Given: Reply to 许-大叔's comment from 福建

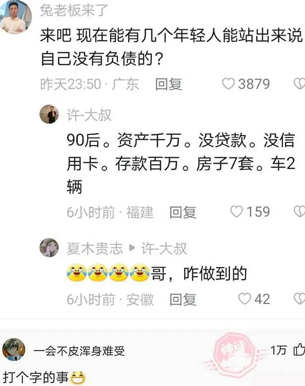Looking at the screenshot, I should (x=183, y=212).
